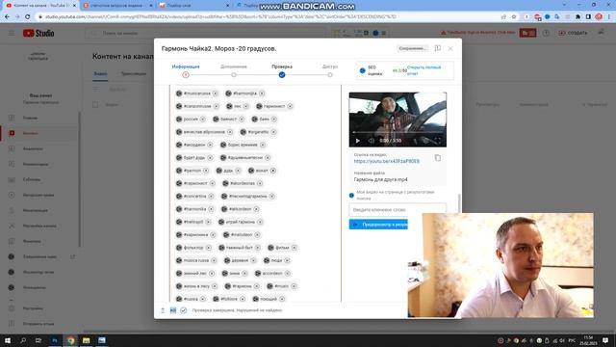Viewport: 616px width, 347px height.
Task: Delete the accordeon tag
Action: pos(287,273)
